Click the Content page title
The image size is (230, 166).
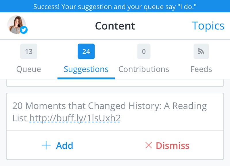[x=115, y=26]
